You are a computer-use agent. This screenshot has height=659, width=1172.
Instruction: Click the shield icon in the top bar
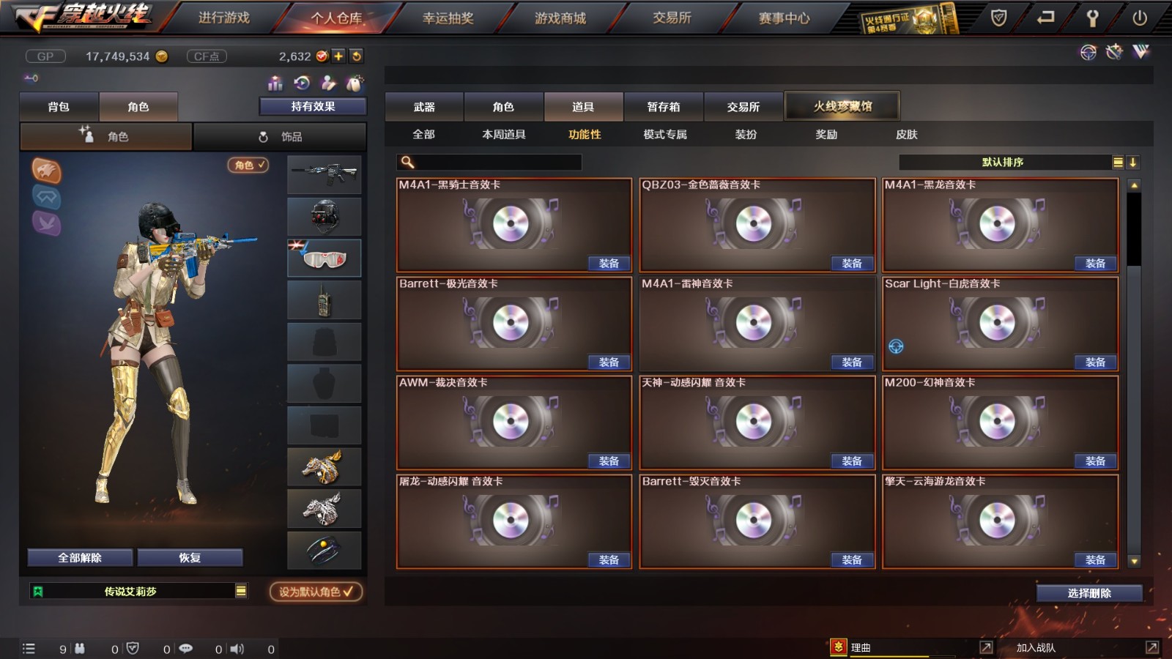click(998, 18)
